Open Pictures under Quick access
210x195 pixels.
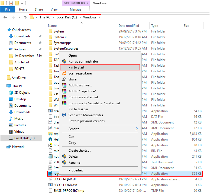coord(20,49)
